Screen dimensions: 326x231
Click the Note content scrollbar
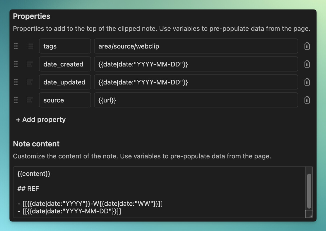tap(309, 190)
